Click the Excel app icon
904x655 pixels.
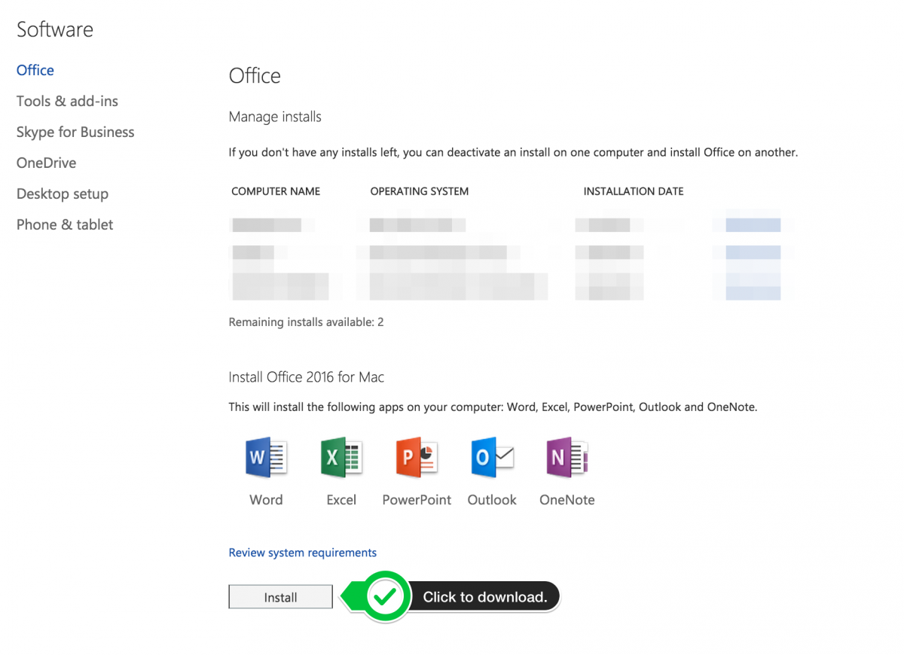point(341,456)
